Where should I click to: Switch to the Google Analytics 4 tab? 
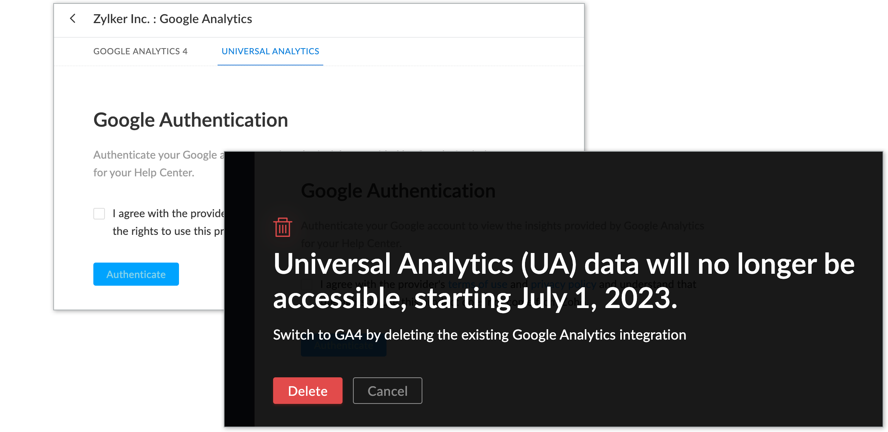(x=140, y=51)
